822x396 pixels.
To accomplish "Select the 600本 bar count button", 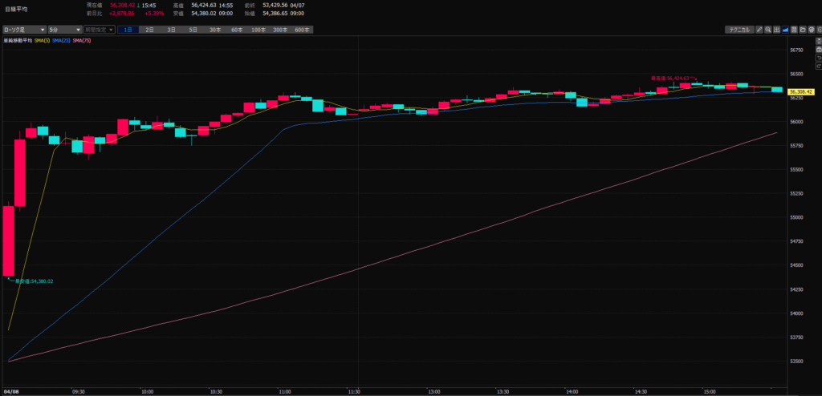I will [302, 30].
